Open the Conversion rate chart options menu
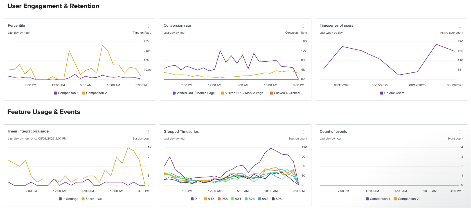The image size is (471, 208). tap(304, 26)
